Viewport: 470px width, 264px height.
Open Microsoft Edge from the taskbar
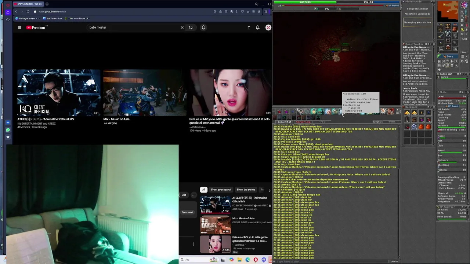point(247,260)
